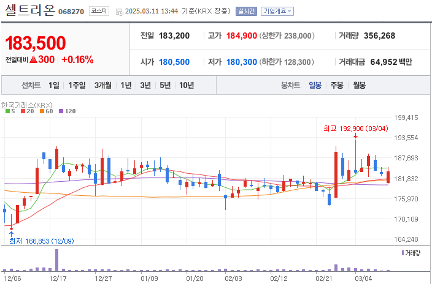Image resolution: width=432 pixels, height=284 pixels.
Task: Click the 최고 192,900 (03/04) label
Action: pos(356,129)
